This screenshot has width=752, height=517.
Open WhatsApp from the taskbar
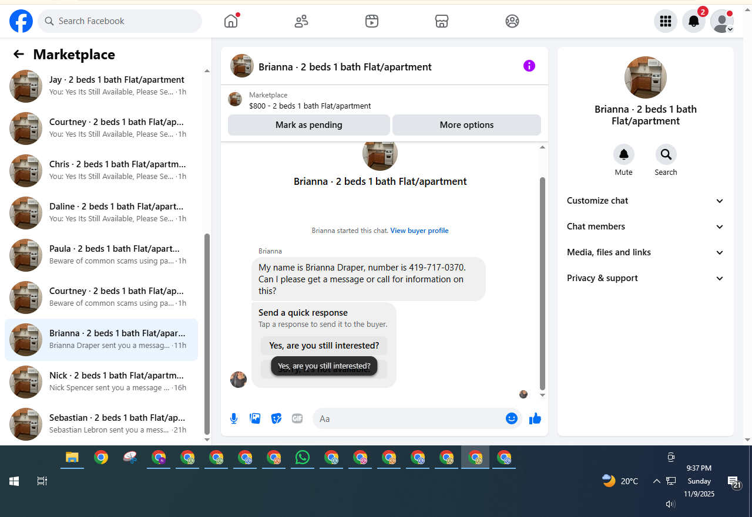(x=303, y=458)
